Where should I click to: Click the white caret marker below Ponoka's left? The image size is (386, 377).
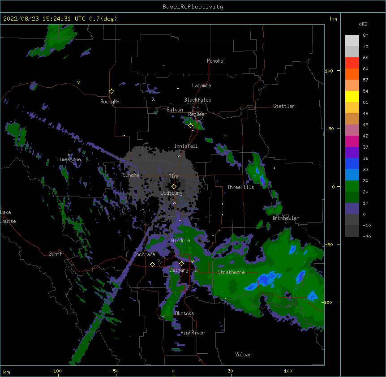(x=164, y=66)
